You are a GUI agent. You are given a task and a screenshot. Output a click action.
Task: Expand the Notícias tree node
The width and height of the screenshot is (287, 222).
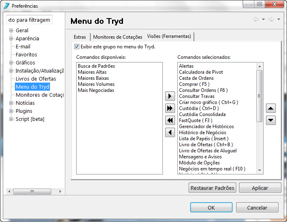[11, 103]
